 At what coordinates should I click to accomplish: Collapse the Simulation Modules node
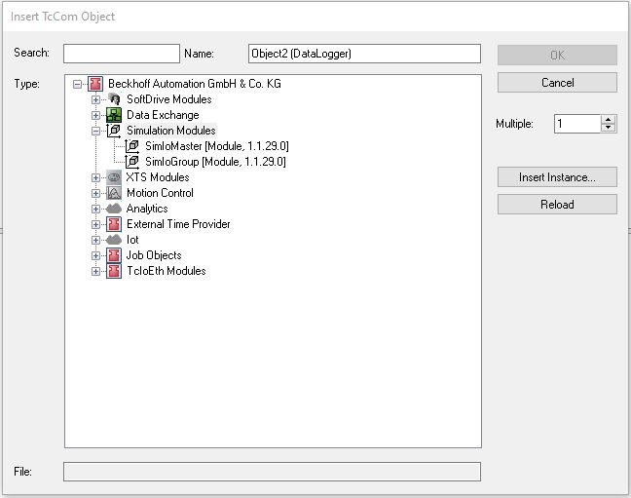(95, 131)
